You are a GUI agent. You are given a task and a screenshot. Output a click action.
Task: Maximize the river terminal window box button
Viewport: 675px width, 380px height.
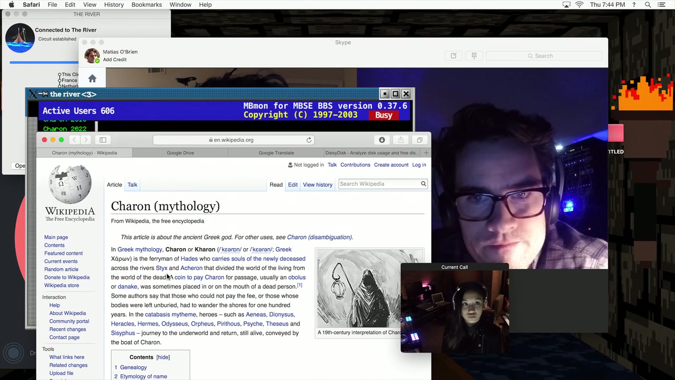click(395, 94)
